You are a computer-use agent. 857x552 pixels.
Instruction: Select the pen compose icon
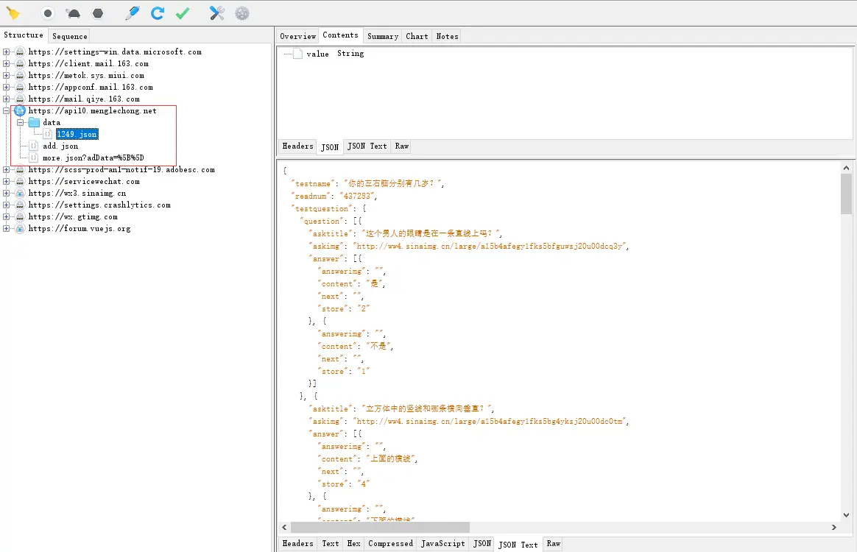pyautogui.click(x=133, y=13)
